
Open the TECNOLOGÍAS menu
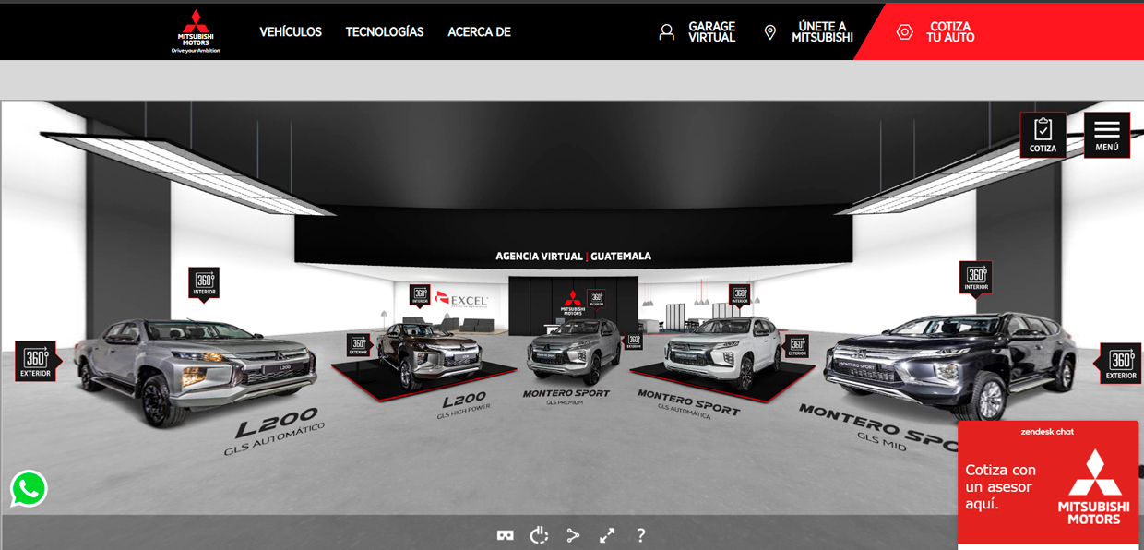384,31
